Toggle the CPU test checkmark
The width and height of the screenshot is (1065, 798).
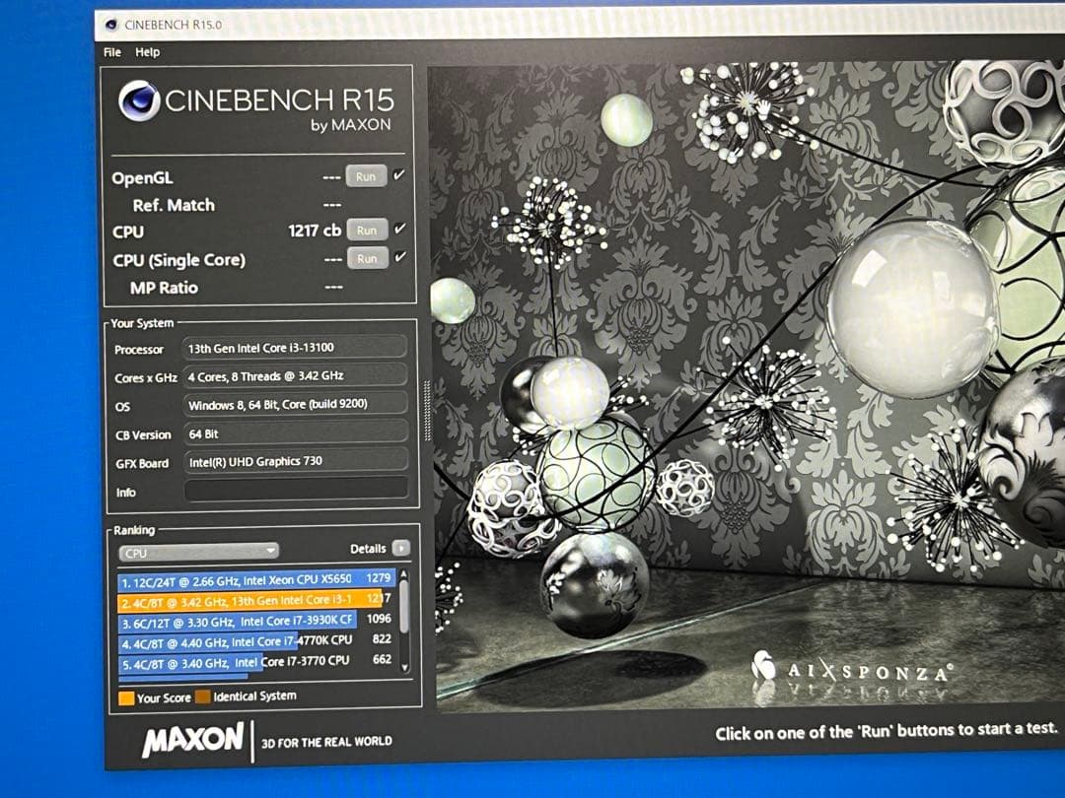tap(399, 229)
